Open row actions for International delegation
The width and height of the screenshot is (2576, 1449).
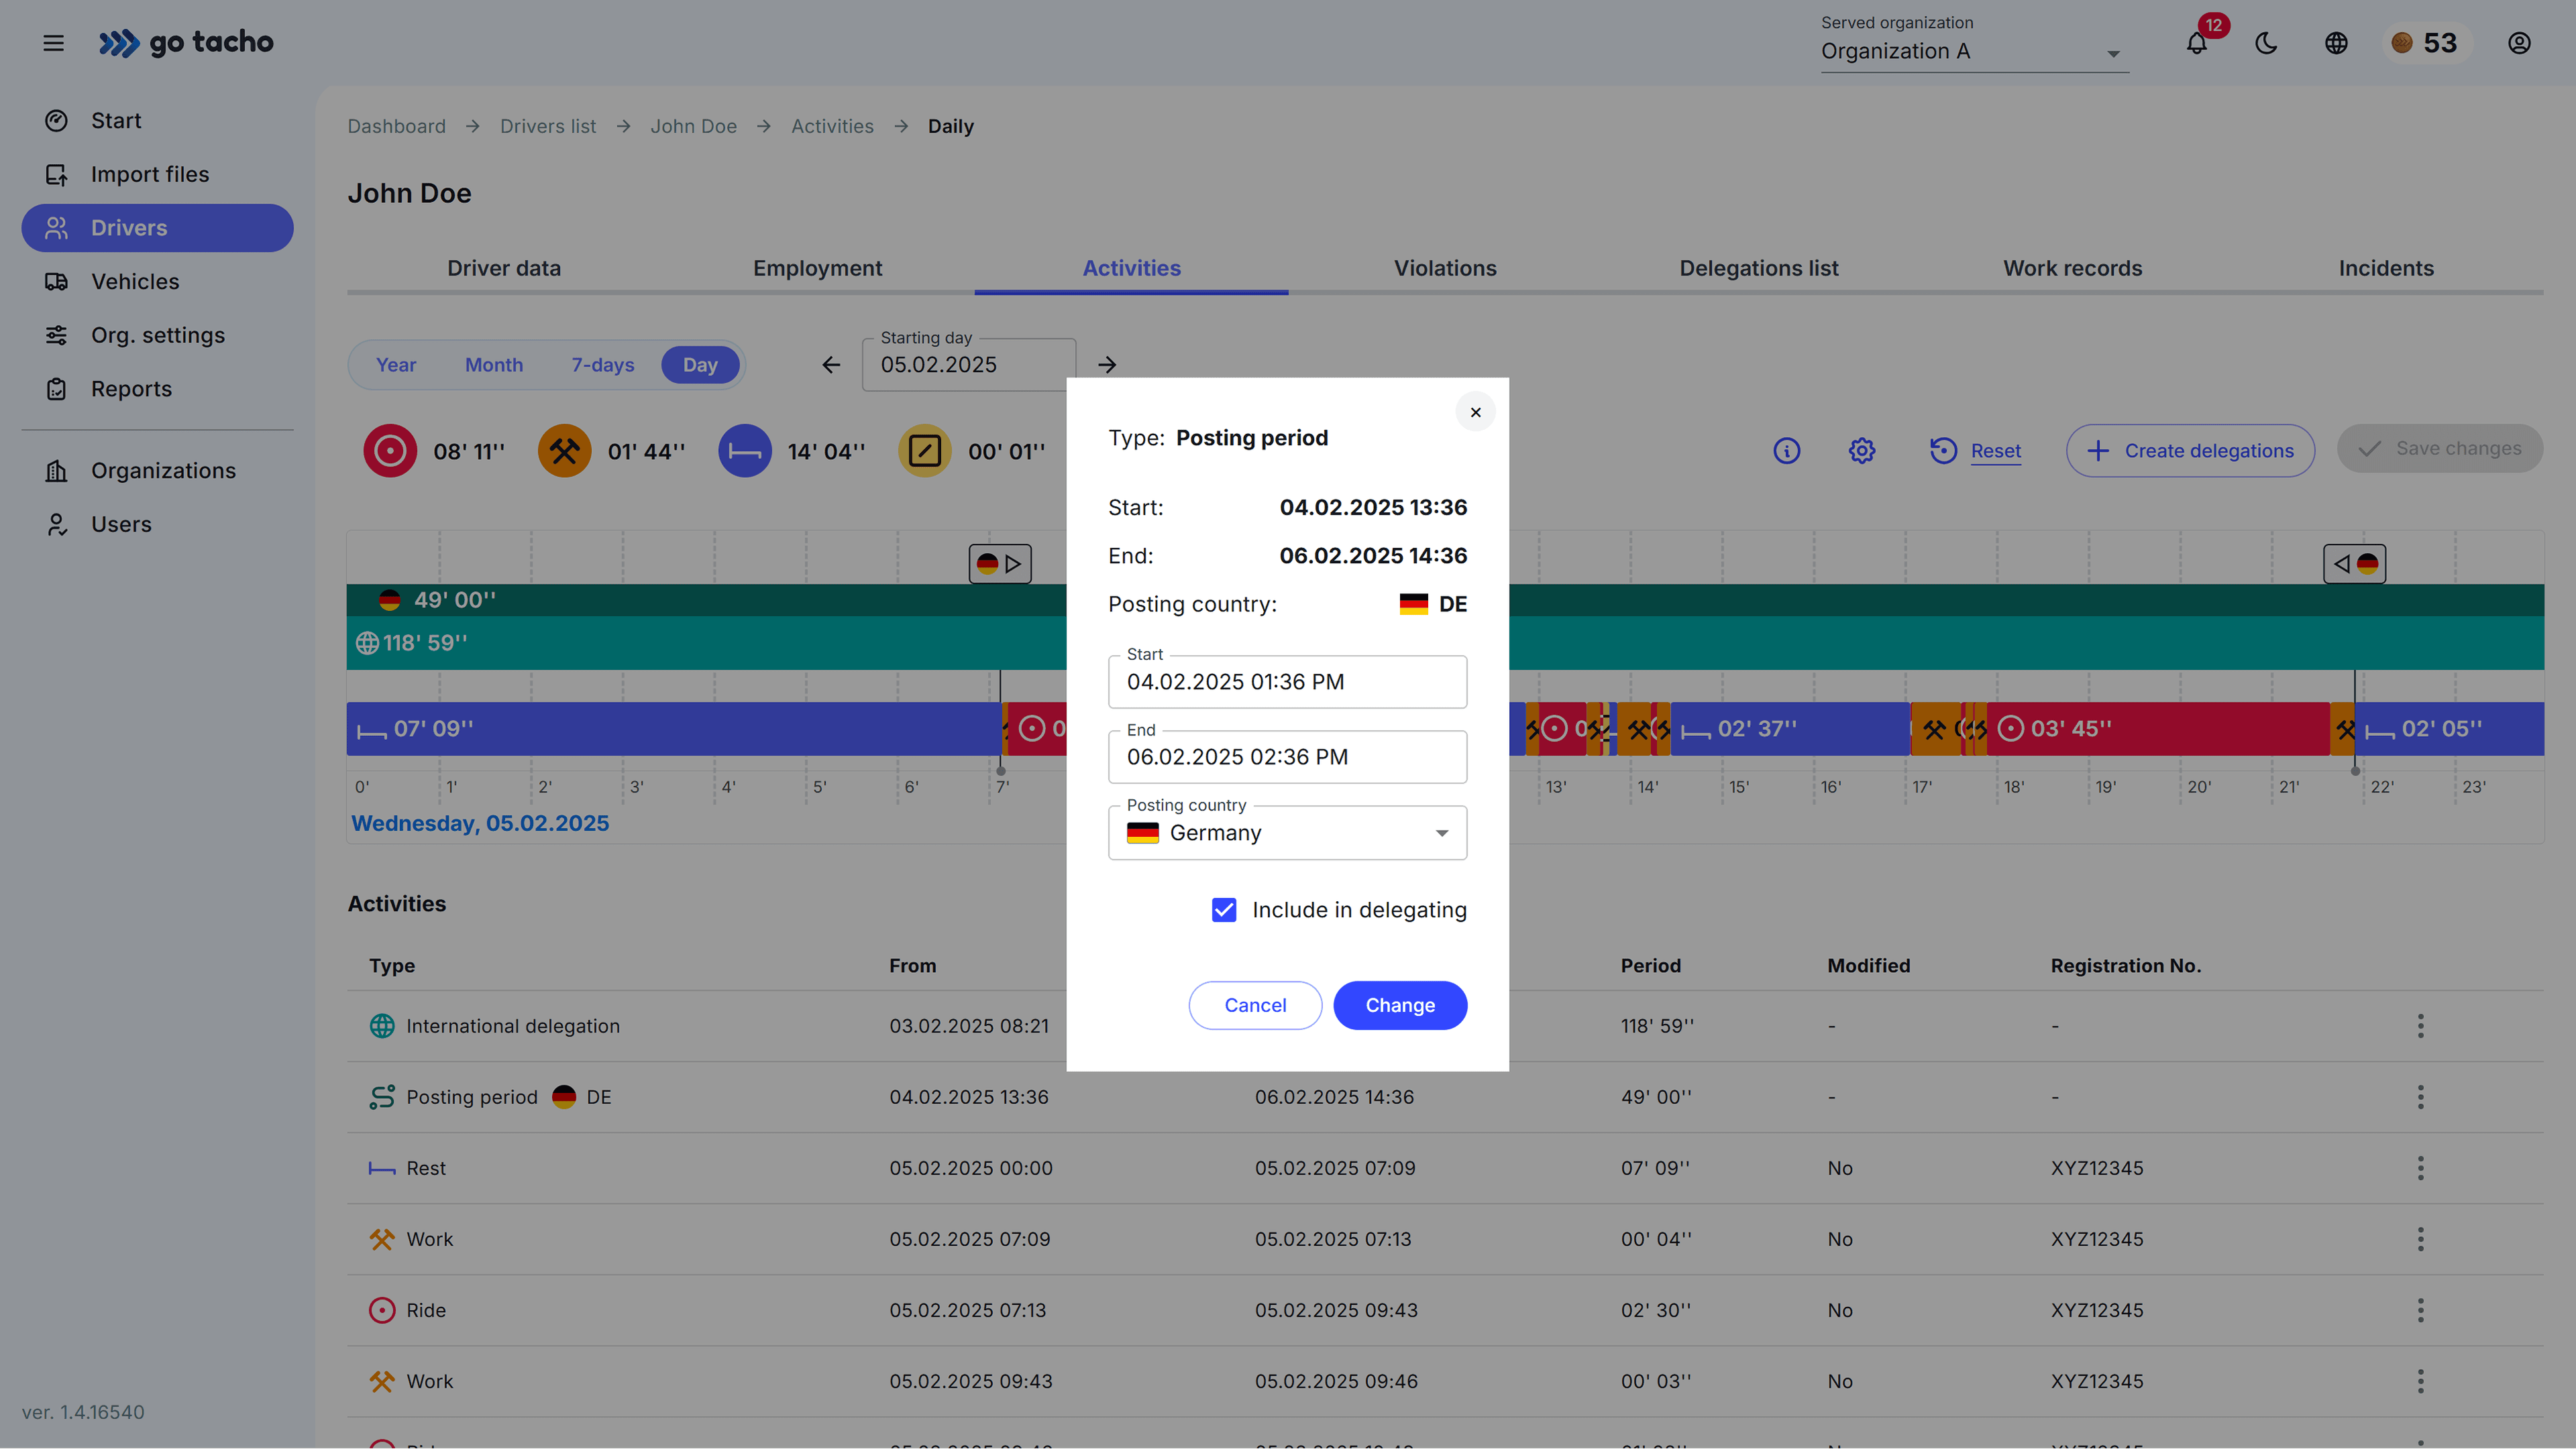(2420, 1025)
